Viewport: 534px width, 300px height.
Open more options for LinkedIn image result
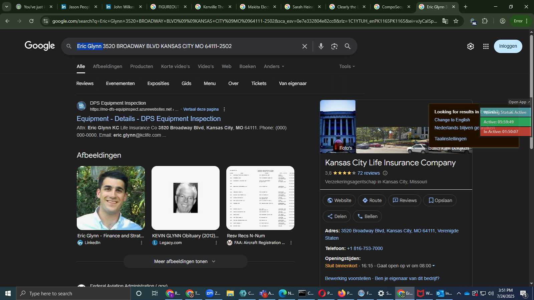(x=142, y=243)
